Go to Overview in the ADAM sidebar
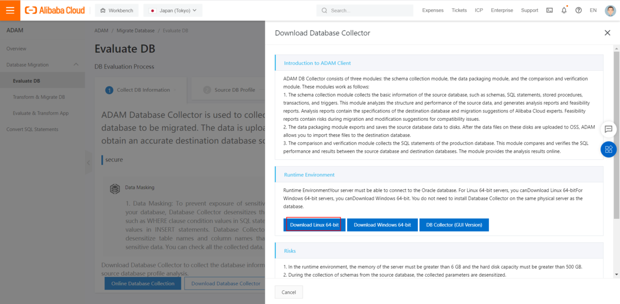Viewport: 620px width, 304px height. pyautogui.click(x=17, y=49)
